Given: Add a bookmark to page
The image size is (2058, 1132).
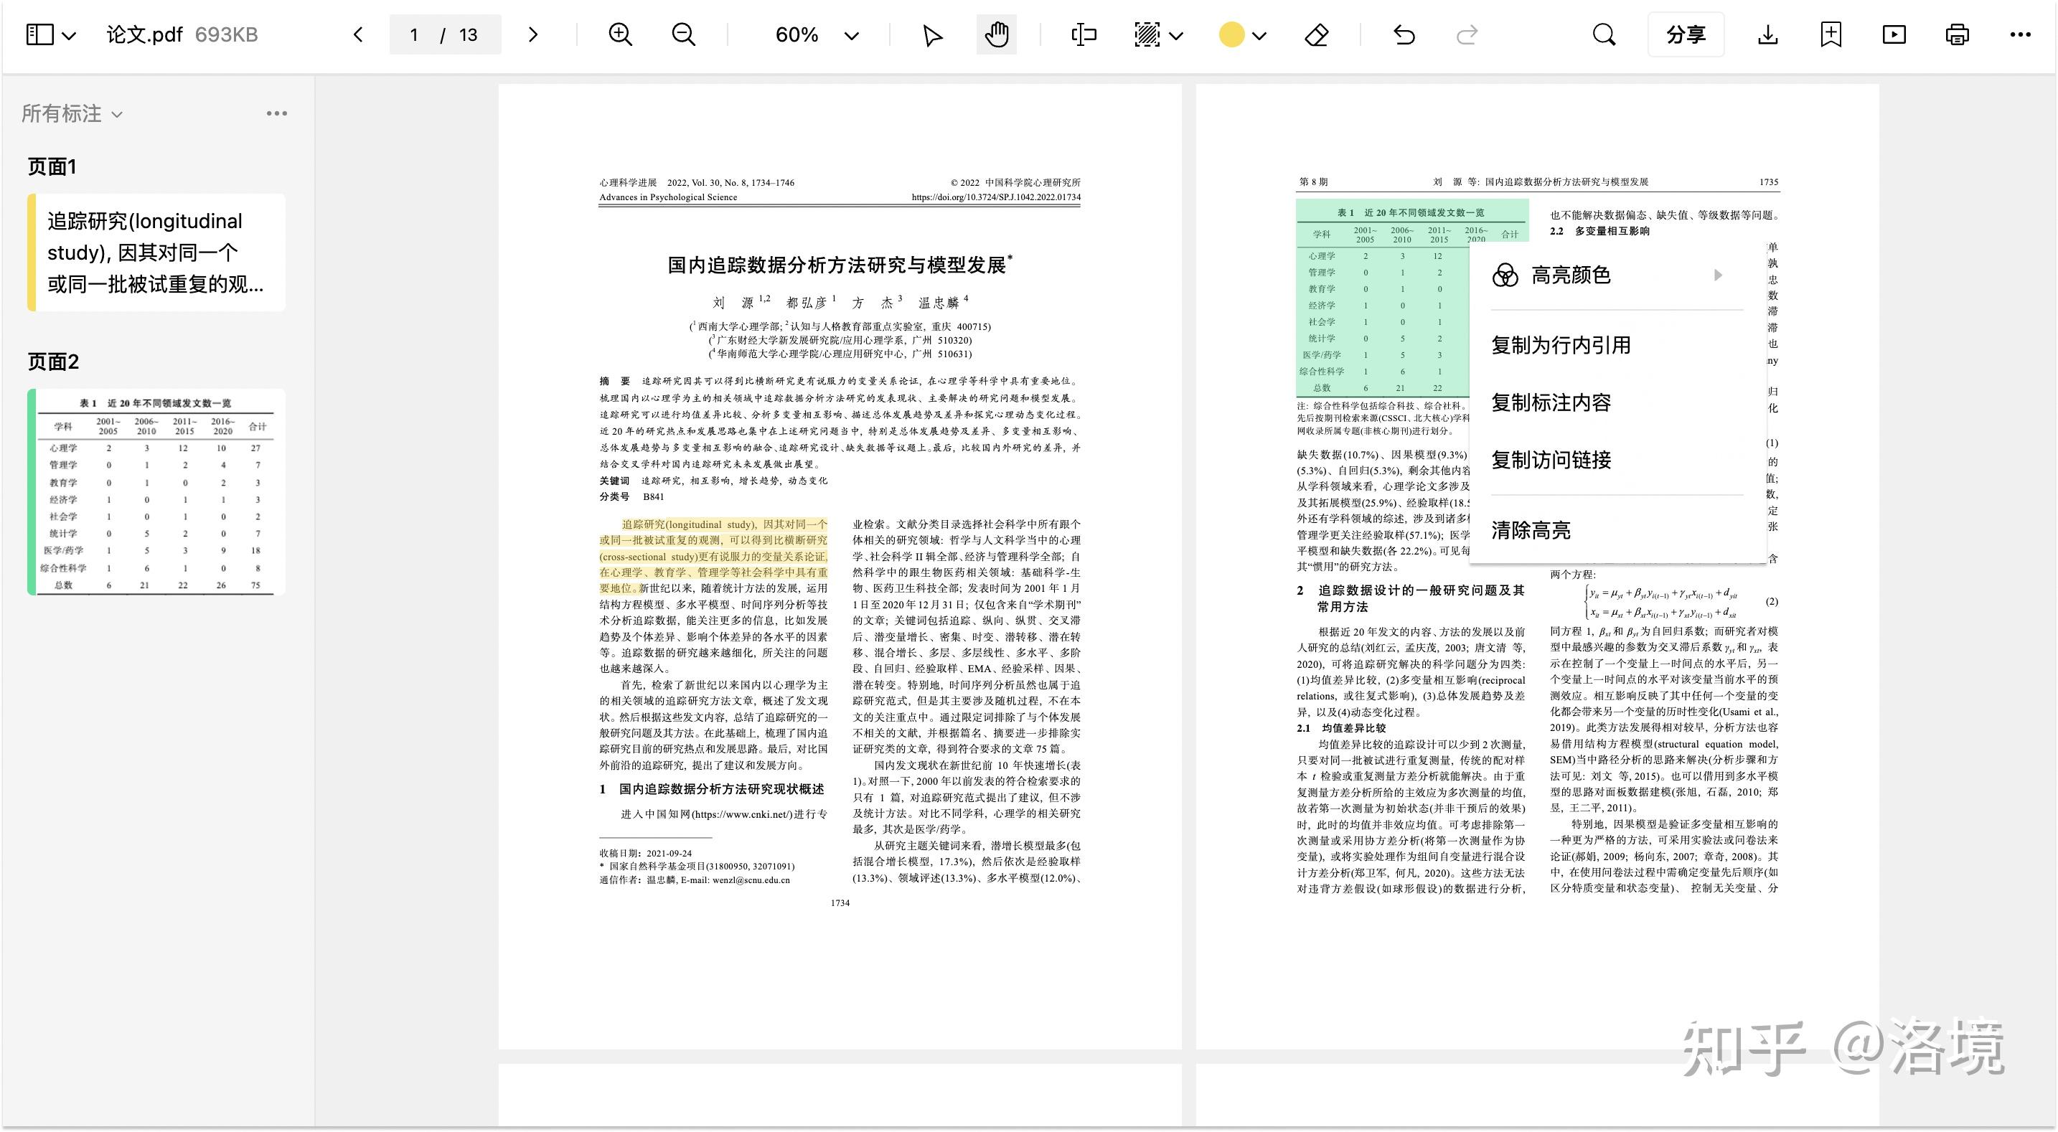Looking at the screenshot, I should [x=1831, y=34].
